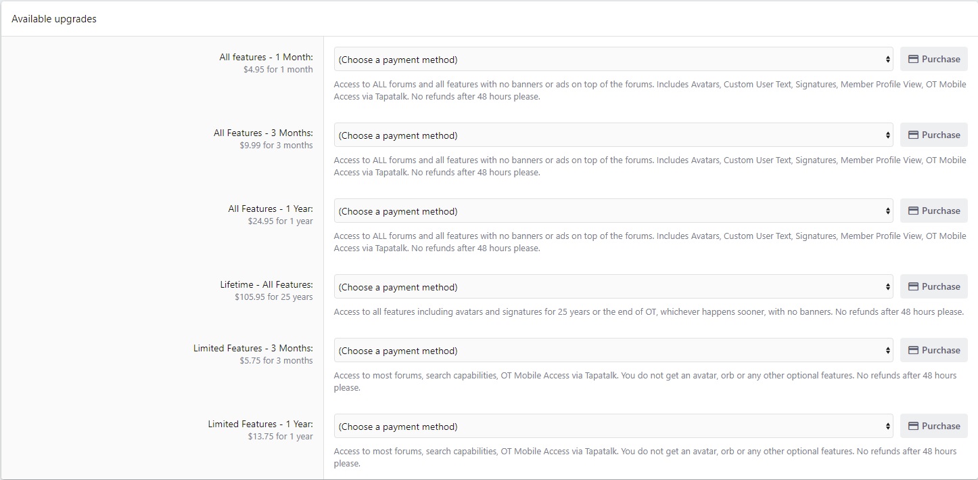This screenshot has height=480, width=978.
Task: Click Purchase for All features - 1 Month
Action: click(934, 60)
